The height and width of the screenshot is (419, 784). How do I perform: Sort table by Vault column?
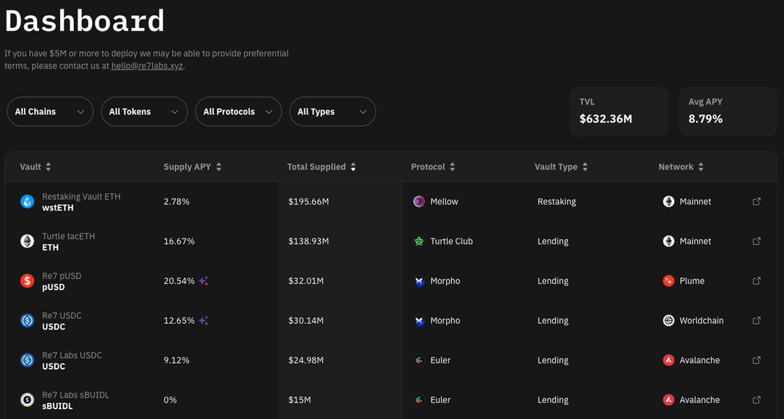[35, 167]
